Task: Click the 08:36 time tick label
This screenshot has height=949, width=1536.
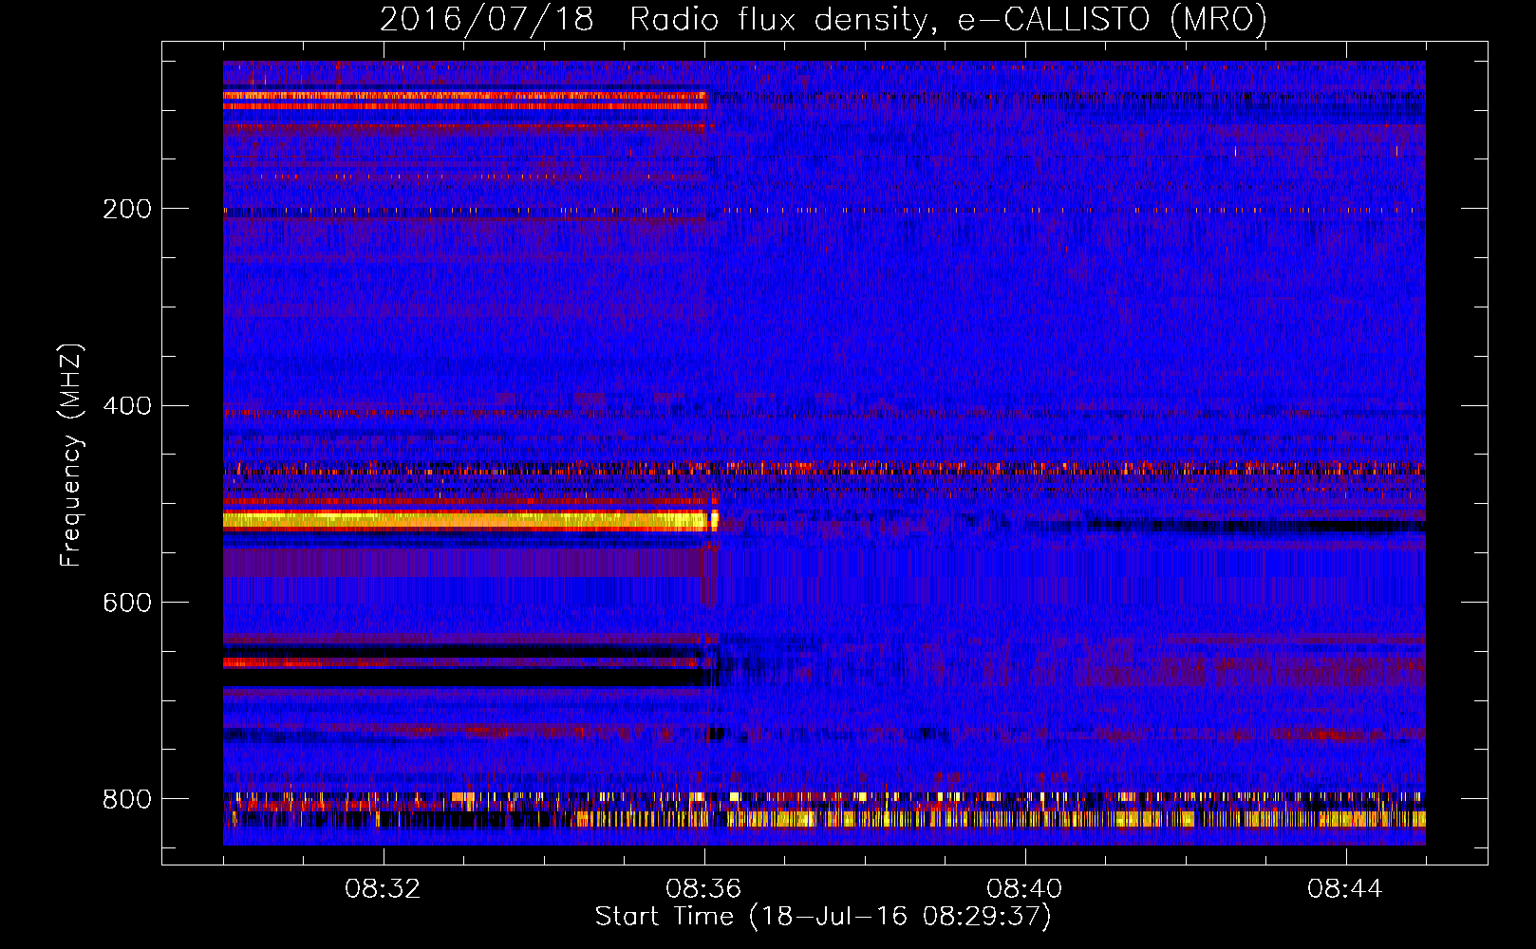Action: coord(703,889)
